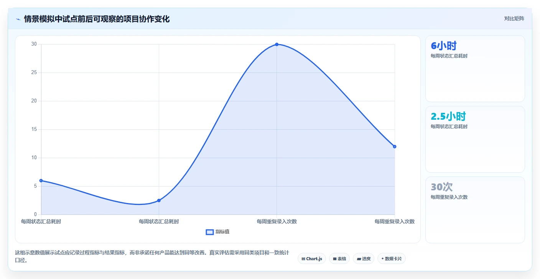Click the 2.5小时 stat card value
Viewport: 540px width, 279px height.
(448, 116)
